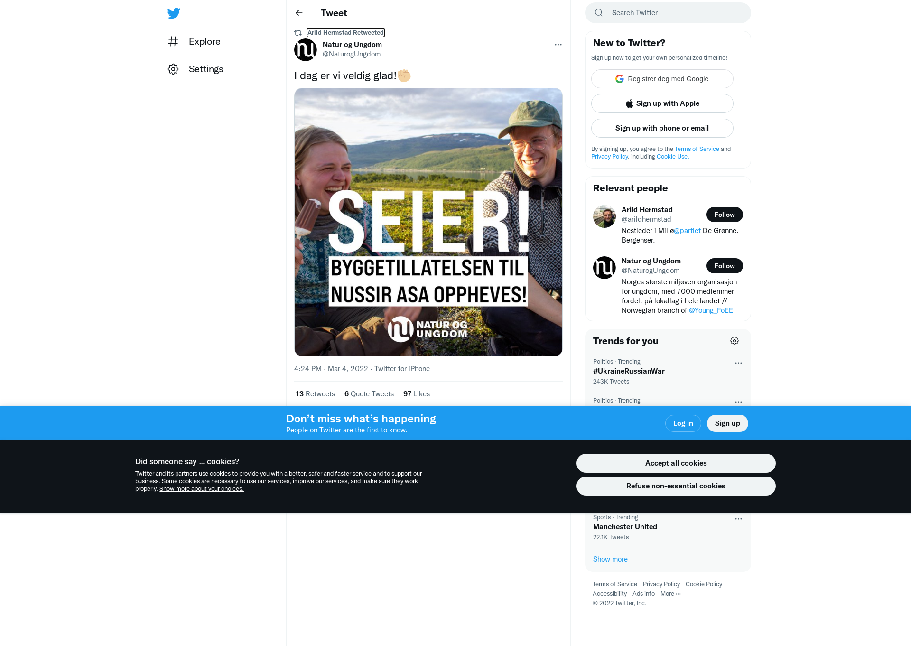
Task: Open Settings from the sidebar
Action: (195, 69)
